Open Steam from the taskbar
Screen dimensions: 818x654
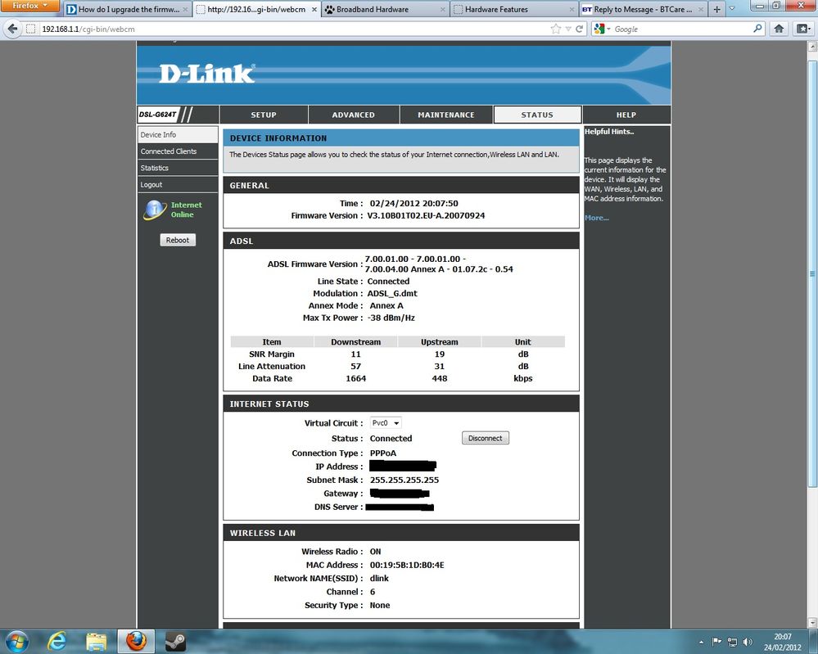tap(175, 640)
